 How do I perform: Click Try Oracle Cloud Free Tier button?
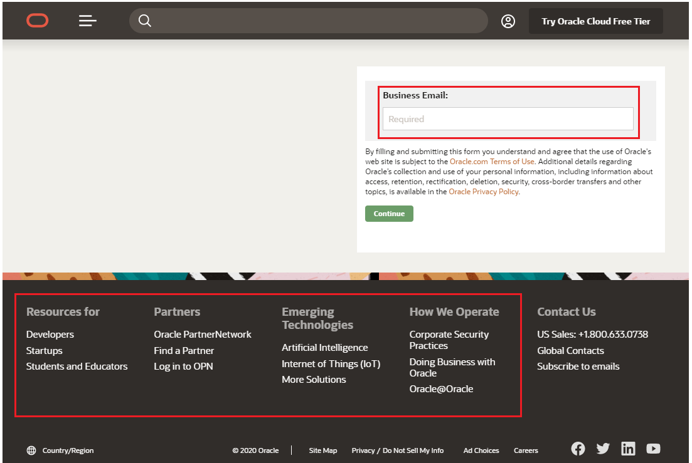pos(596,21)
